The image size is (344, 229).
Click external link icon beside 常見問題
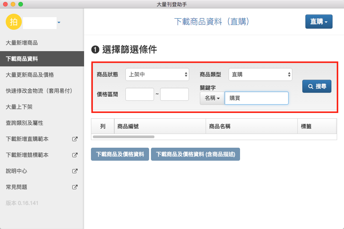pos(75,187)
